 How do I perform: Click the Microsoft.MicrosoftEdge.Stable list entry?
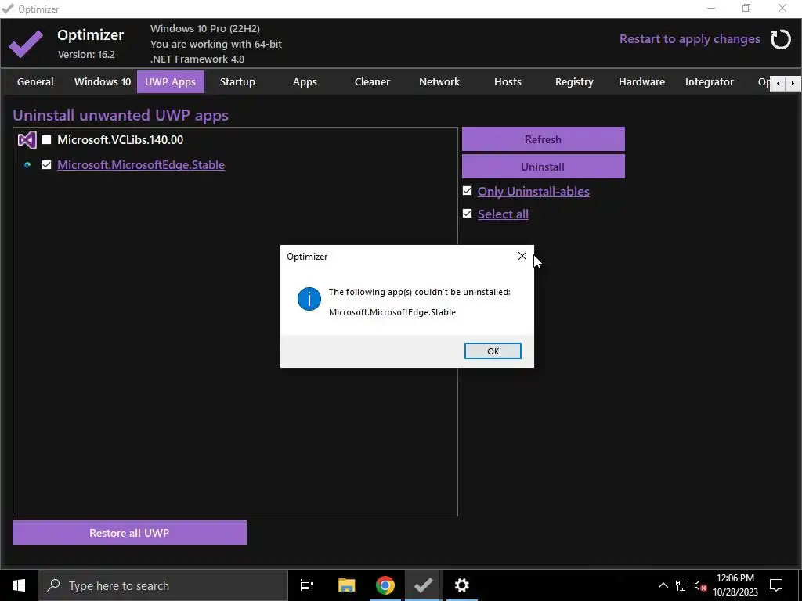click(x=141, y=164)
